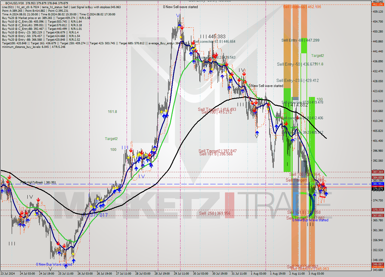Click the '25 Jul 11:00' time axis label
385x277 pixels.
coord(66,274)
